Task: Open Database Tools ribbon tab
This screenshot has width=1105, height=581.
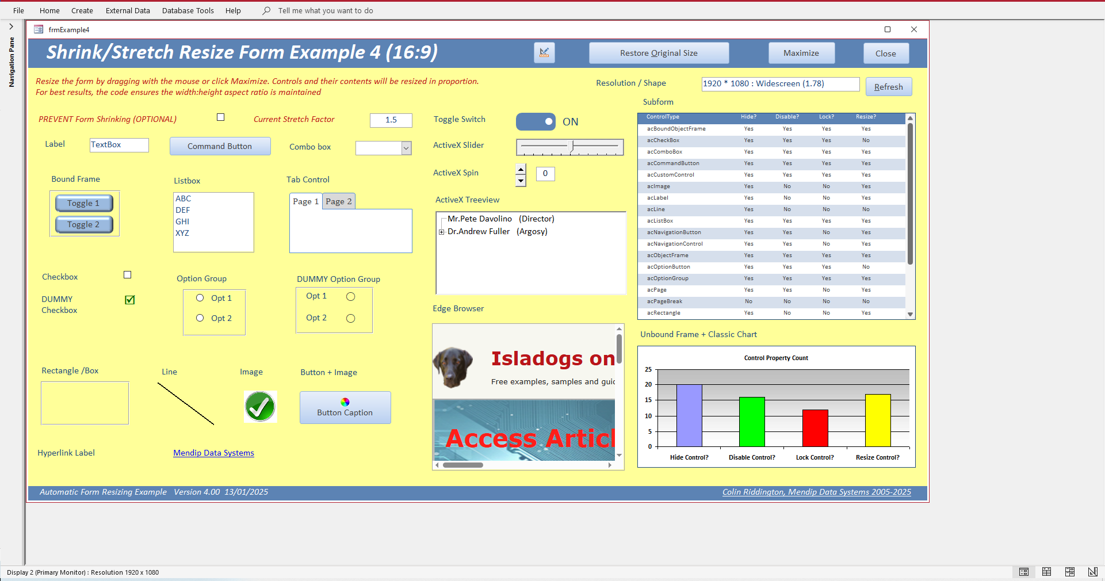Action: point(188,10)
